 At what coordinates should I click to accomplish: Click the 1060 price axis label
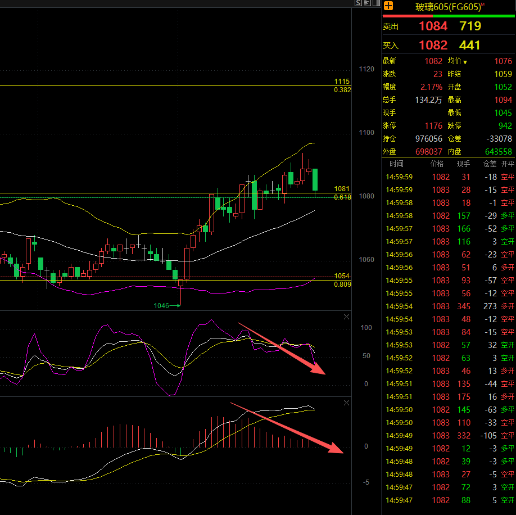(x=366, y=260)
